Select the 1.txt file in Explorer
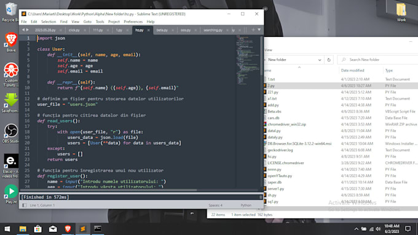This screenshot has width=418, height=235. coord(271,79)
